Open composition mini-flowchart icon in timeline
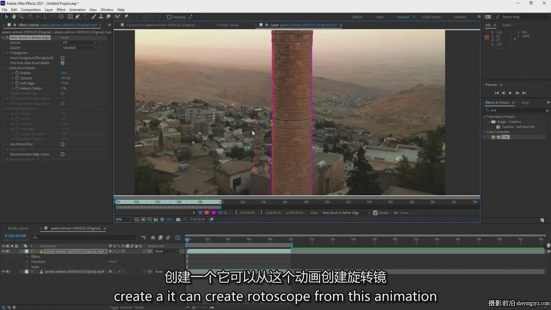This screenshot has height=310, width=551. 143,238
